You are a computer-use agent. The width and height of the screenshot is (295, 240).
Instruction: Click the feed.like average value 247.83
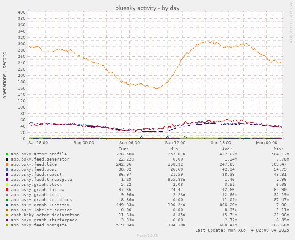(227, 164)
